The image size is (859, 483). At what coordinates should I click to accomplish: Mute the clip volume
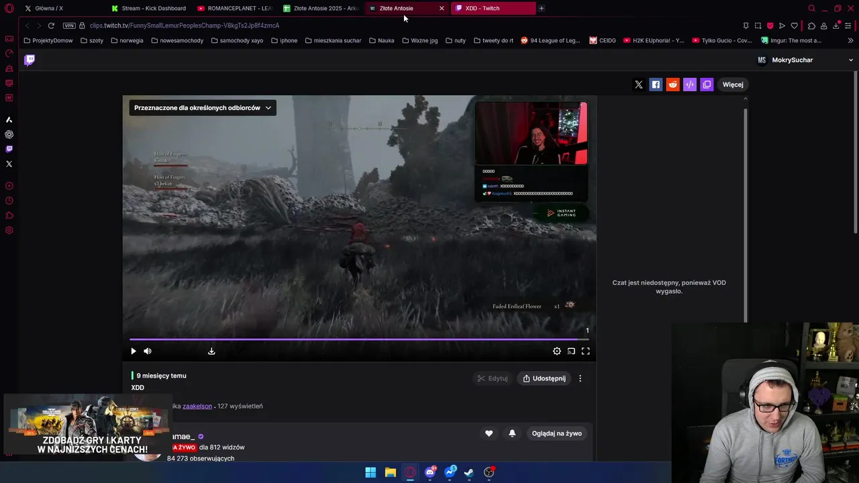click(x=148, y=351)
